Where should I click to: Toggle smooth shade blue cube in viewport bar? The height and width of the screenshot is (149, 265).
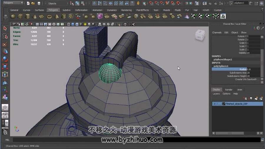click(x=73, y=24)
